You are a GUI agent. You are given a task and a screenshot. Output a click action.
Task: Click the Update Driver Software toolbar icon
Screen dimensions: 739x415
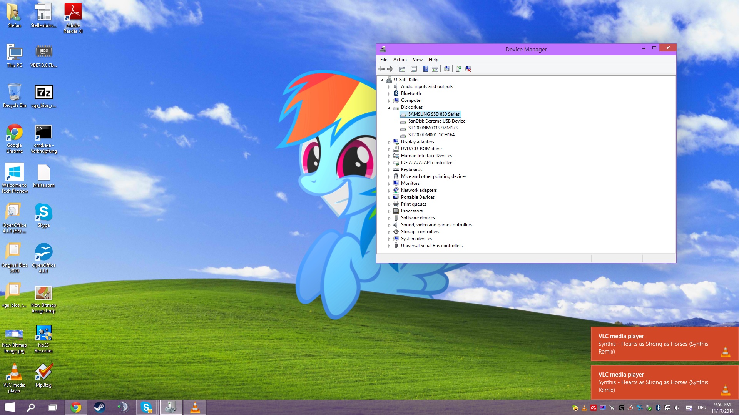[x=458, y=69]
